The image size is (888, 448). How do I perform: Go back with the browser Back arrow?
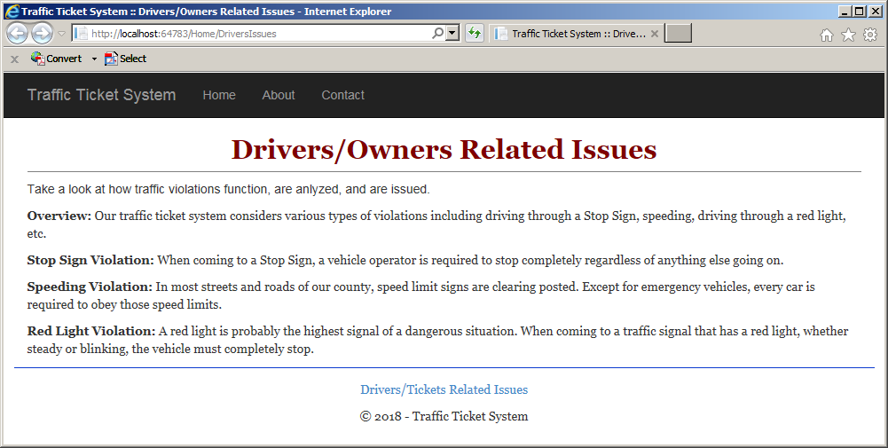click(x=17, y=34)
